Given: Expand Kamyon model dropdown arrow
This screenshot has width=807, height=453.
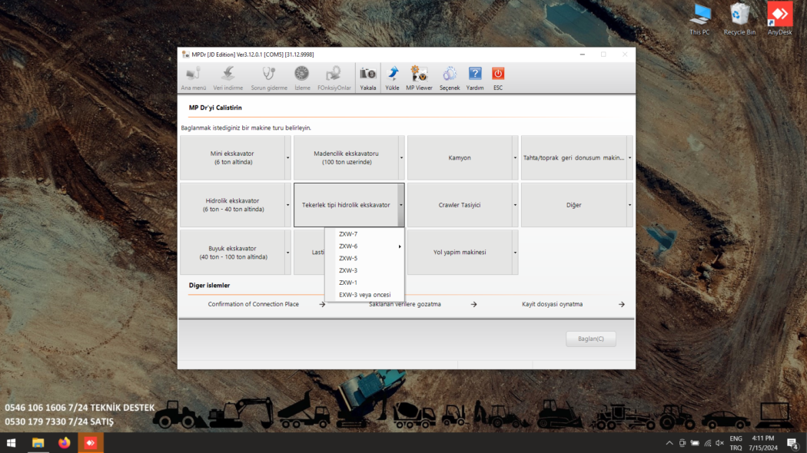Looking at the screenshot, I should tap(515, 158).
